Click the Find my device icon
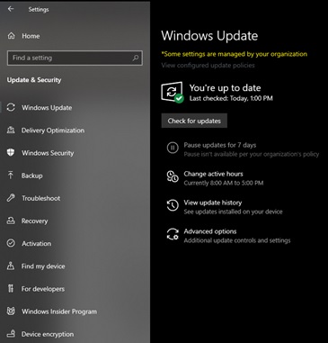Screen dimensions: 328x343 point(11,266)
